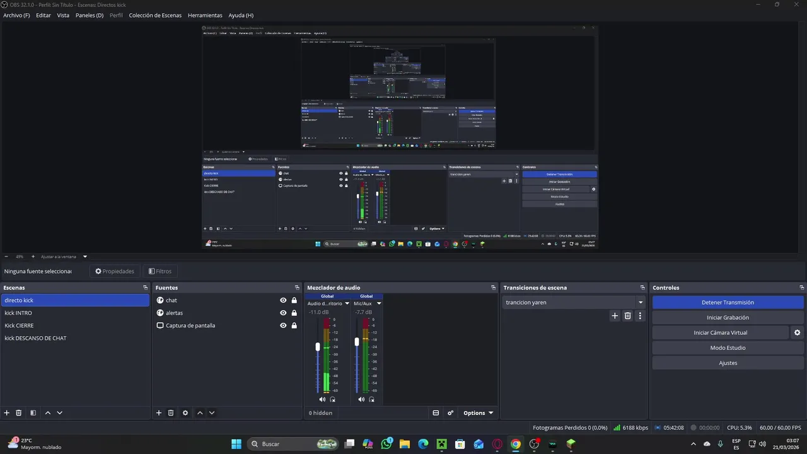
Task: Move scene up arrow in Escenas panel
Action: coord(47,413)
